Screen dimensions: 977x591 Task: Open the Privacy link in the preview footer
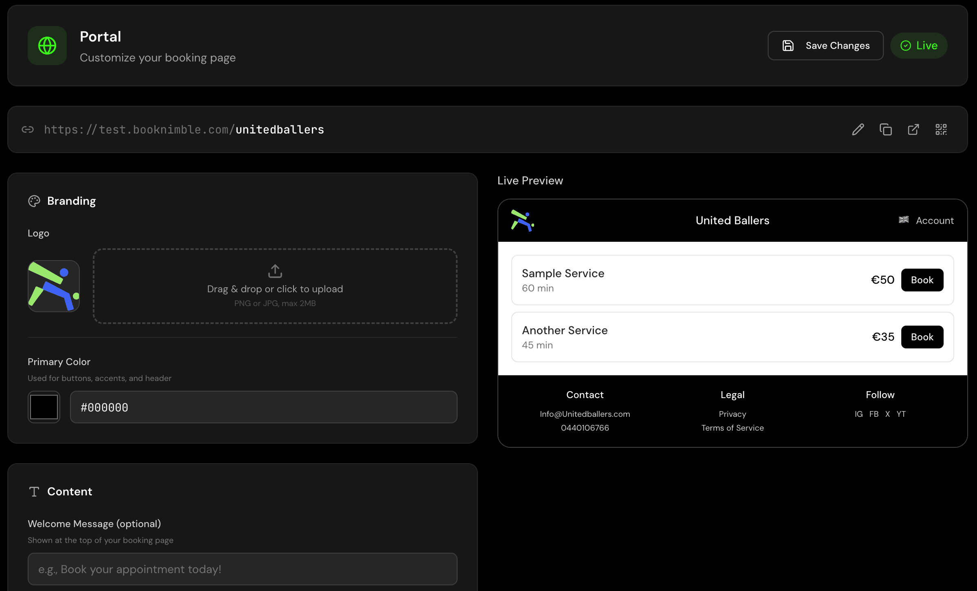[732, 414]
